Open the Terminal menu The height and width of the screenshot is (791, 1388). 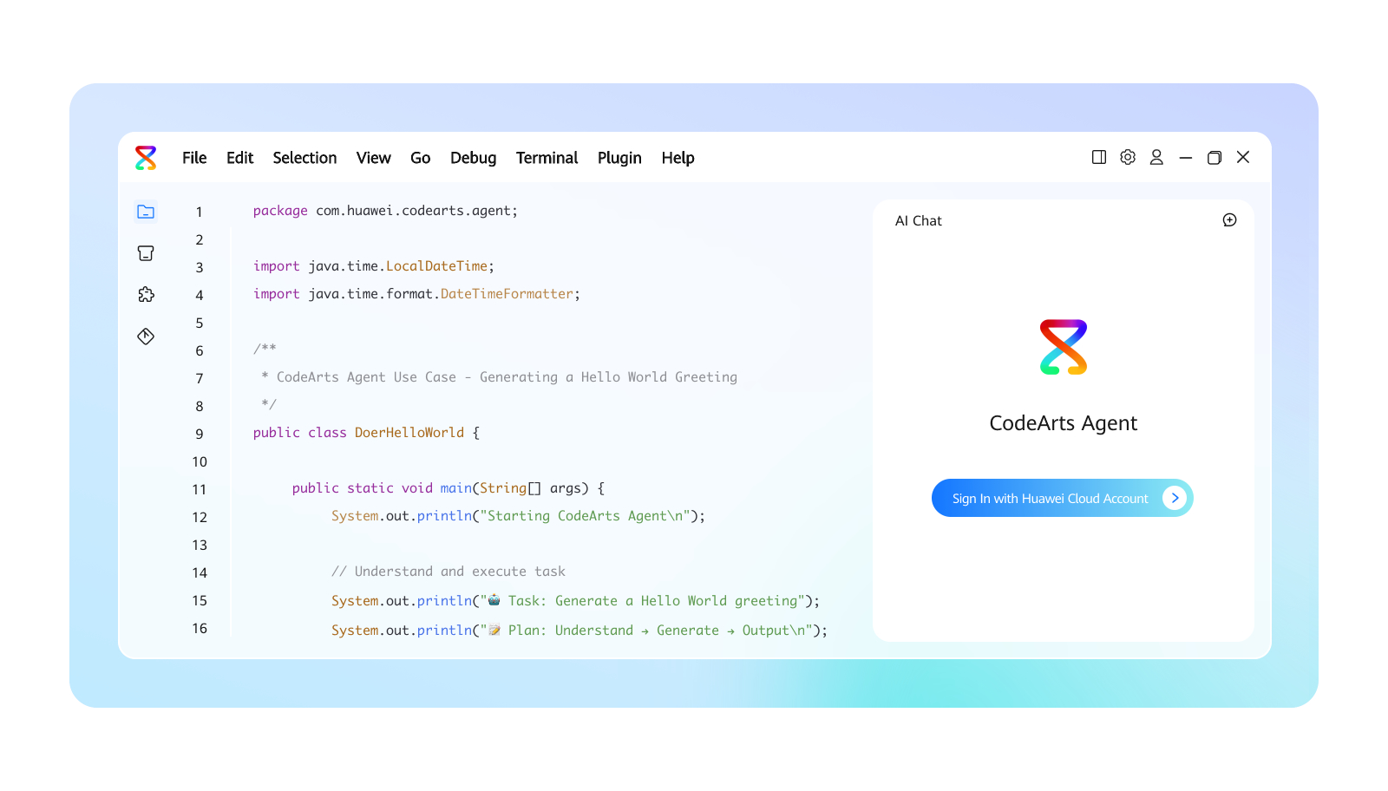coord(547,158)
